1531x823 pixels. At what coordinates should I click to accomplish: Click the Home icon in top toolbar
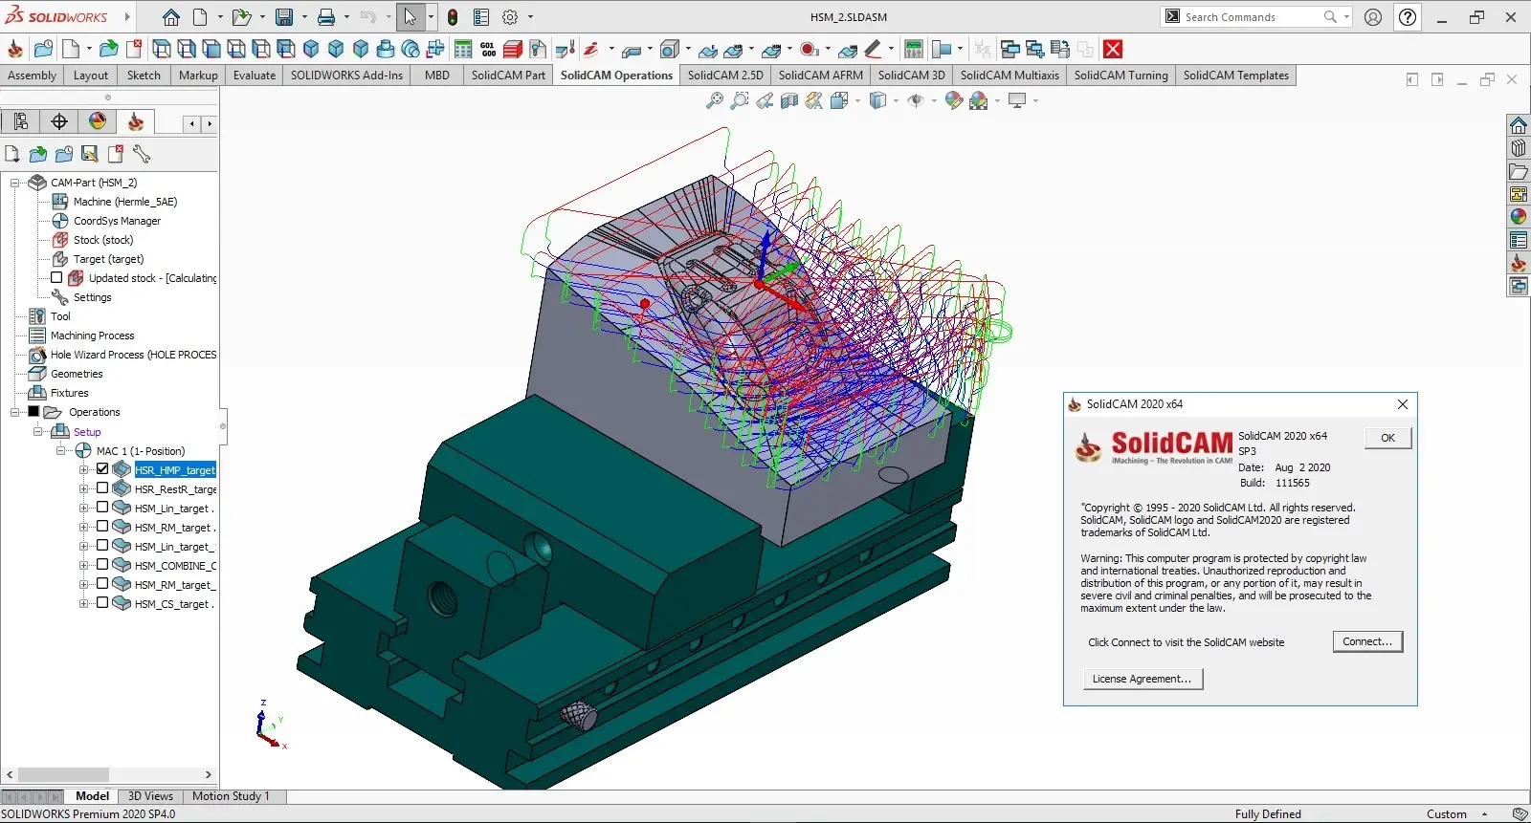[170, 17]
